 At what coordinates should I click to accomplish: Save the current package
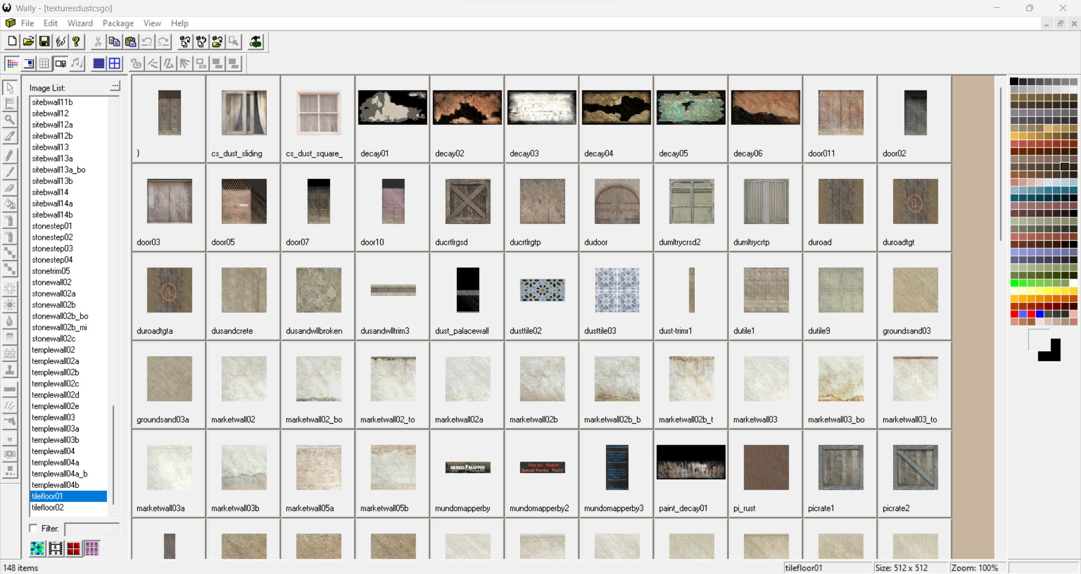point(44,41)
